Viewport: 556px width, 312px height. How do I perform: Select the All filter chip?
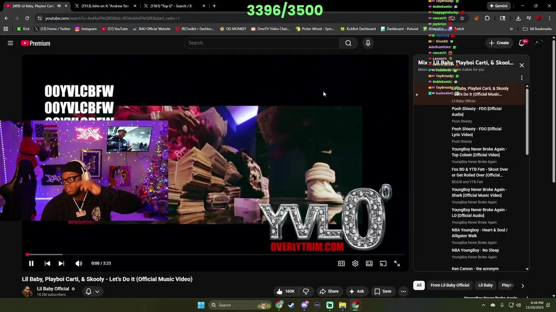[x=419, y=285]
